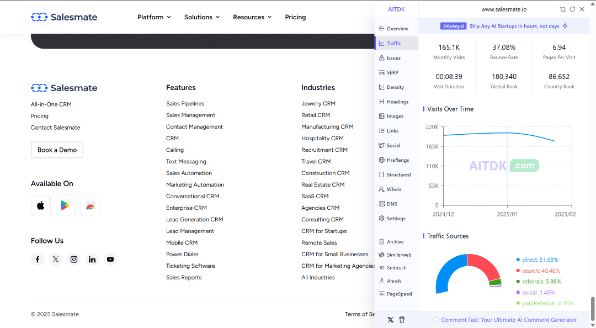Screen dimensions: 596x328
Task: Expand the Resources dropdown menu
Action: coord(252,17)
